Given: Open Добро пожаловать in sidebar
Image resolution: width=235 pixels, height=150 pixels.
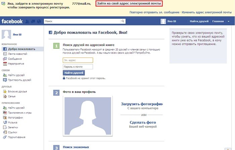Looking at the screenshot, I should pos(22,49).
